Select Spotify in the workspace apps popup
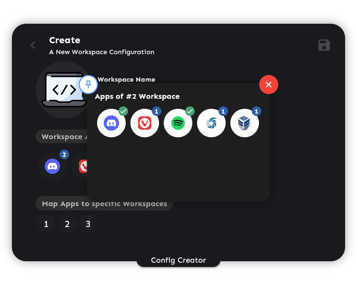This screenshot has width=357, height=285. [x=178, y=123]
